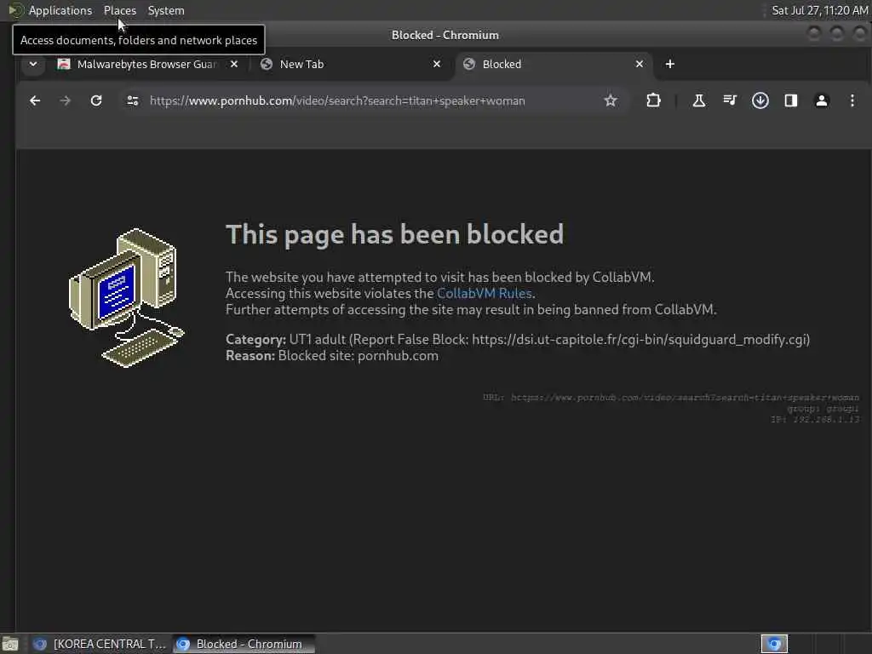Switch to KOREA CENTRAL taskbar window
Image resolution: width=872 pixels, height=654 pixels.
[100, 644]
